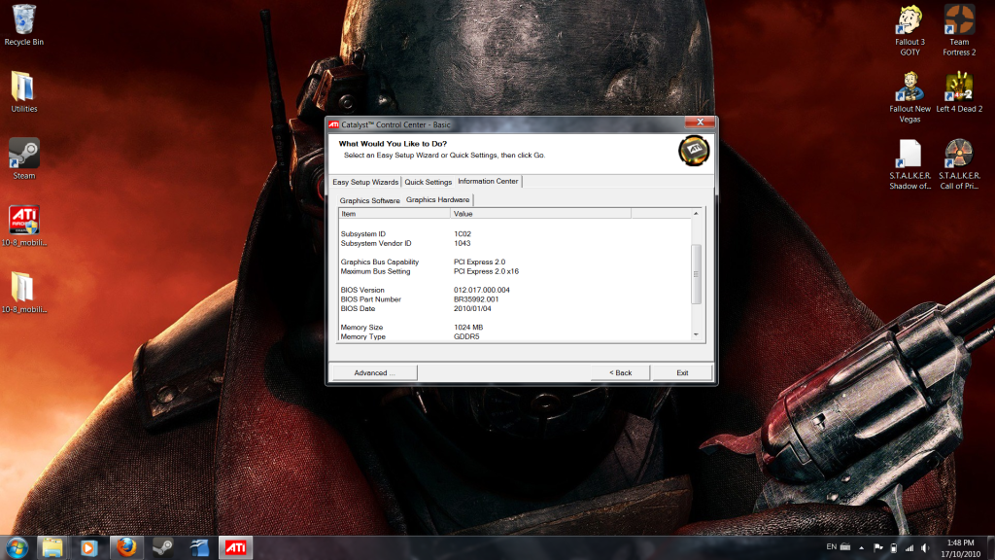The height and width of the screenshot is (560, 995).
Task: Click the value 2010/01/04
Action: 472,308
